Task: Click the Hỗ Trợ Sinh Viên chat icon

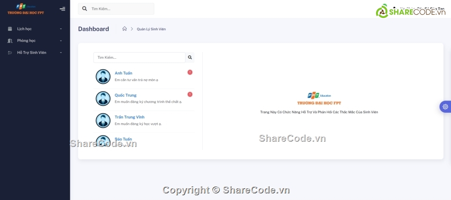Action: point(10,53)
